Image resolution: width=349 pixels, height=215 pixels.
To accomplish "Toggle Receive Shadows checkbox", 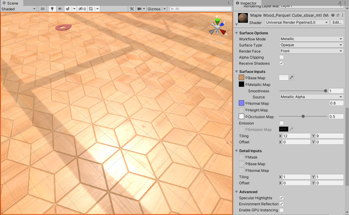I will [282, 63].
